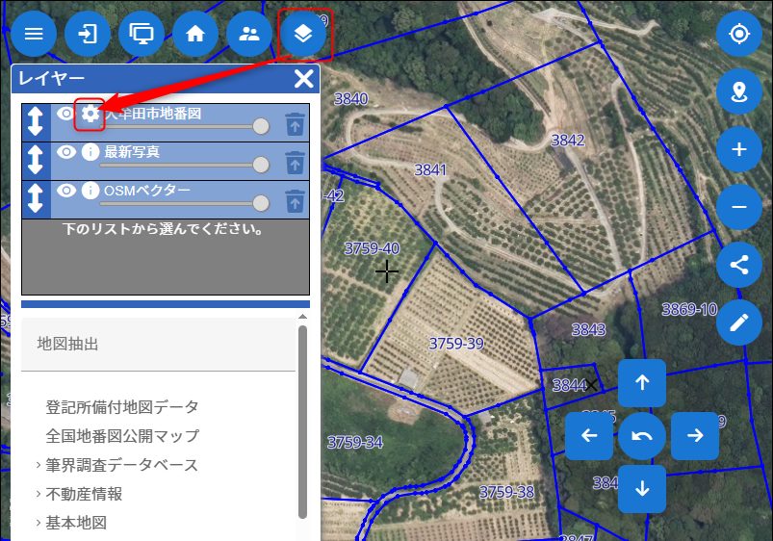
Task: Click the OSMベクター layer name
Action: 147,191
